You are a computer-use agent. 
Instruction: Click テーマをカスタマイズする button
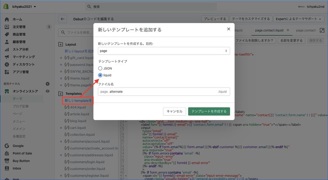251,19
